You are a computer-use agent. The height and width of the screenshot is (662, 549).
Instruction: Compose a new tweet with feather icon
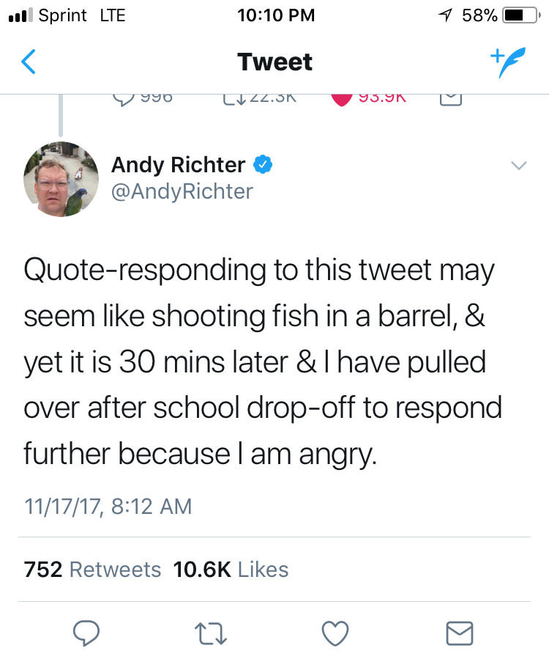(509, 62)
